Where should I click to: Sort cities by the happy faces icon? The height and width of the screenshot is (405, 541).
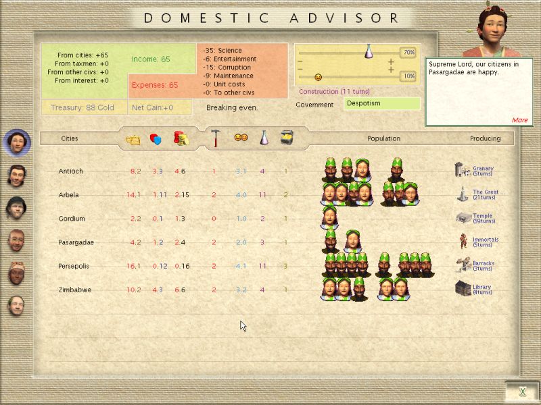(x=241, y=138)
